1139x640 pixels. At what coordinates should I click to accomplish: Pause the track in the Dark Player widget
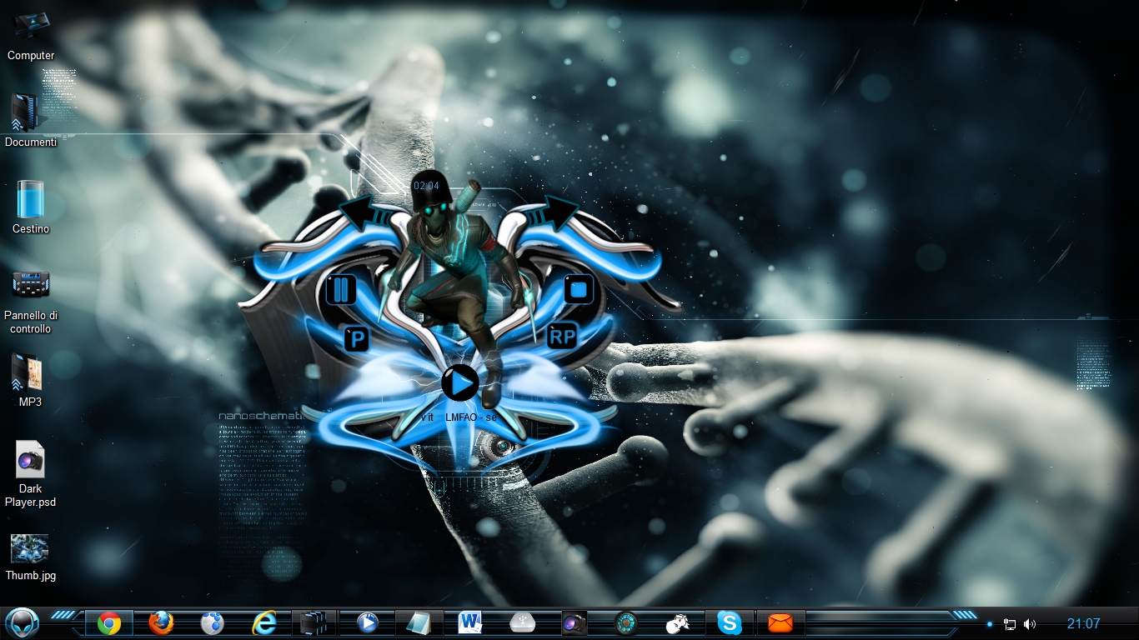340,289
